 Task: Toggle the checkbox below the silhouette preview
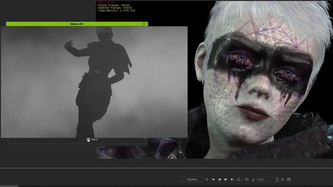88,140
